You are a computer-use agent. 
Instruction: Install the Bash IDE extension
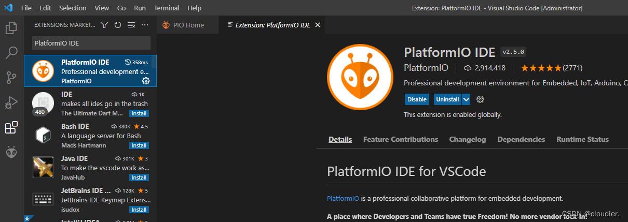pyautogui.click(x=139, y=145)
